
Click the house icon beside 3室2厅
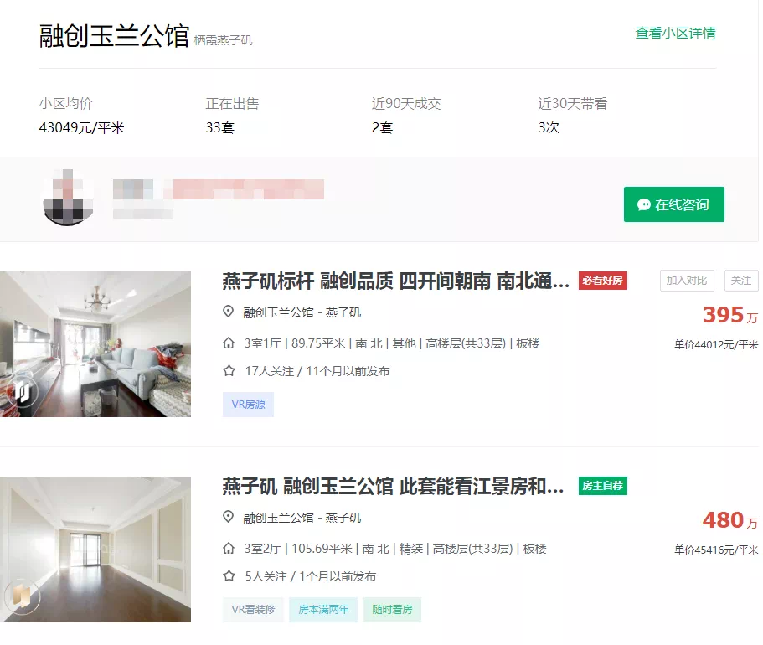(x=229, y=549)
